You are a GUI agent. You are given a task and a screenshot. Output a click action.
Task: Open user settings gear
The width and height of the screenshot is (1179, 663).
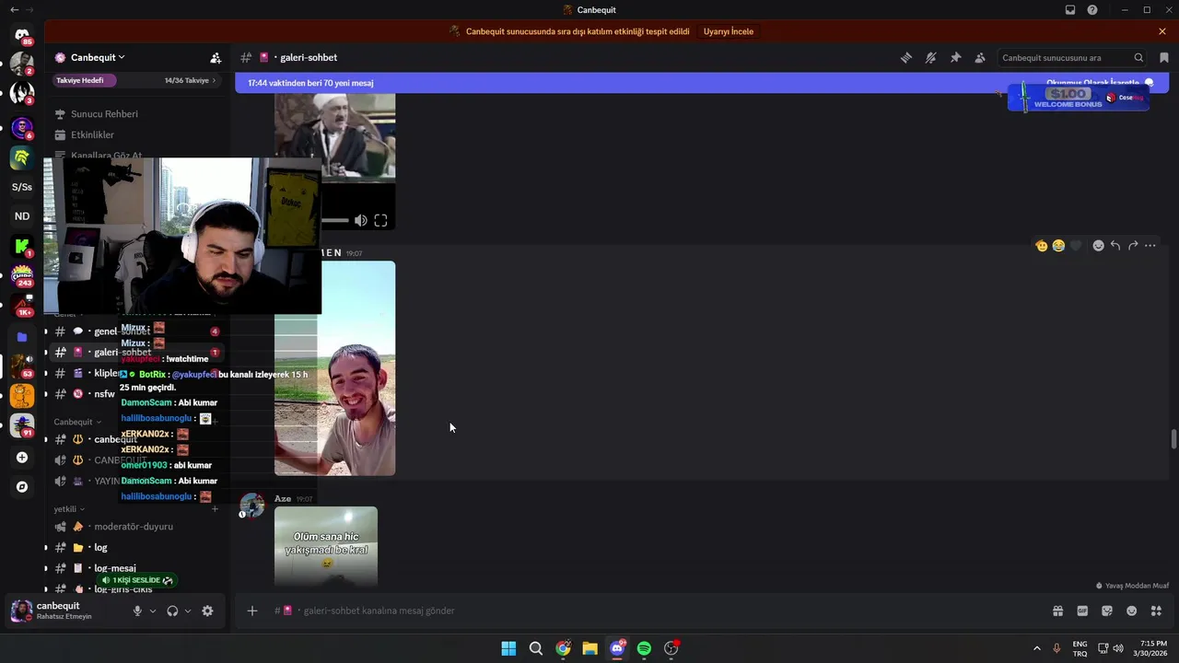click(x=207, y=611)
